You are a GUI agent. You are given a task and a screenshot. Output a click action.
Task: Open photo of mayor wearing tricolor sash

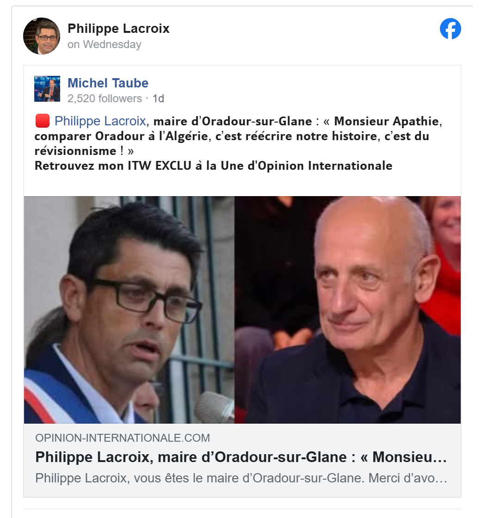pyautogui.click(x=129, y=310)
